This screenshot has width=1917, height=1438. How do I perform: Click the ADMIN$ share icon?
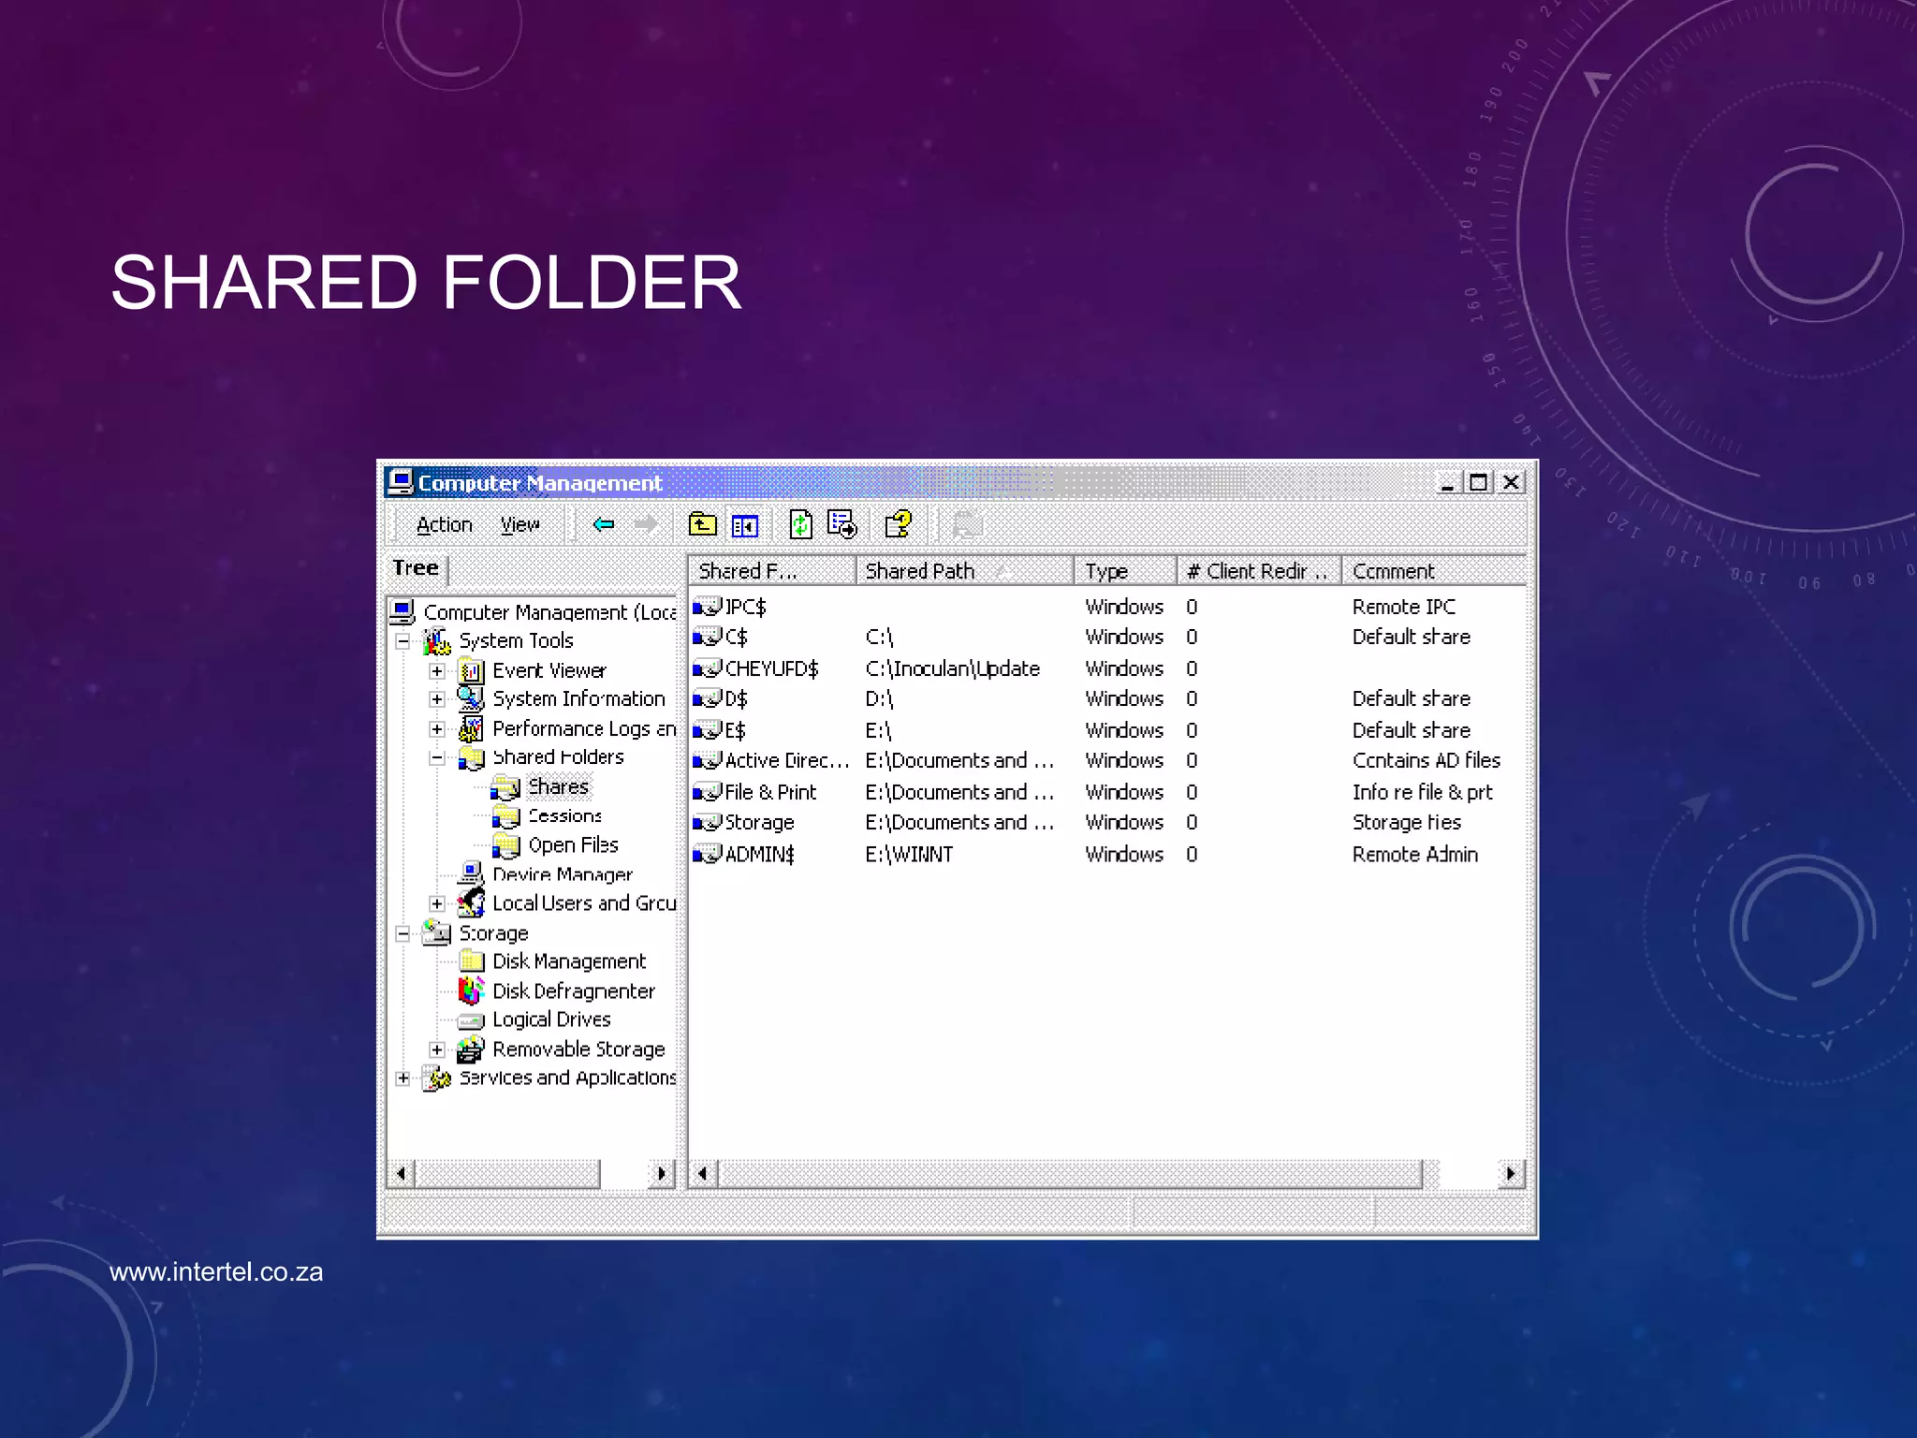708,854
